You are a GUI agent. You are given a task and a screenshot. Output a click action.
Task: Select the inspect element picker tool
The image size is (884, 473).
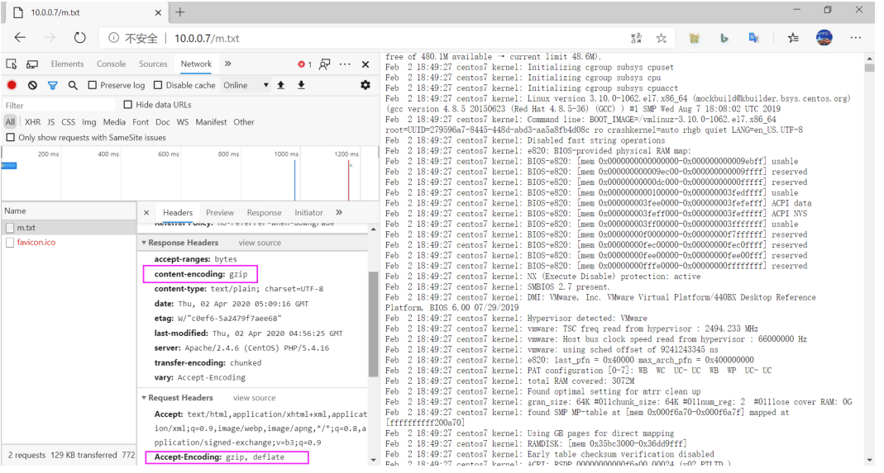12,64
